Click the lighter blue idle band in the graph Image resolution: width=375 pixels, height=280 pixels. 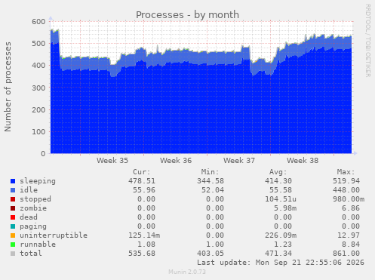click(201, 58)
